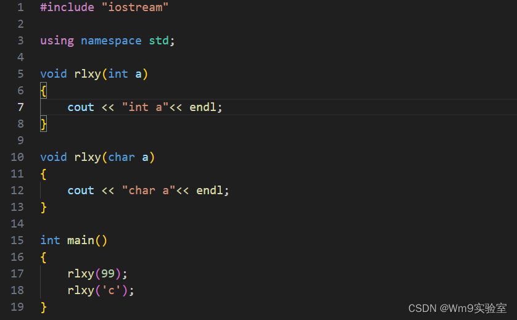This screenshot has width=517, height=320.
Task: Click the char keyword on line 10
Action: tap(122, 157)
